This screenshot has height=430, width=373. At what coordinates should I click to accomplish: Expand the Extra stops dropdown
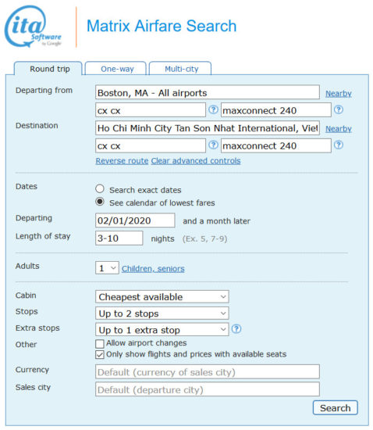162,330
